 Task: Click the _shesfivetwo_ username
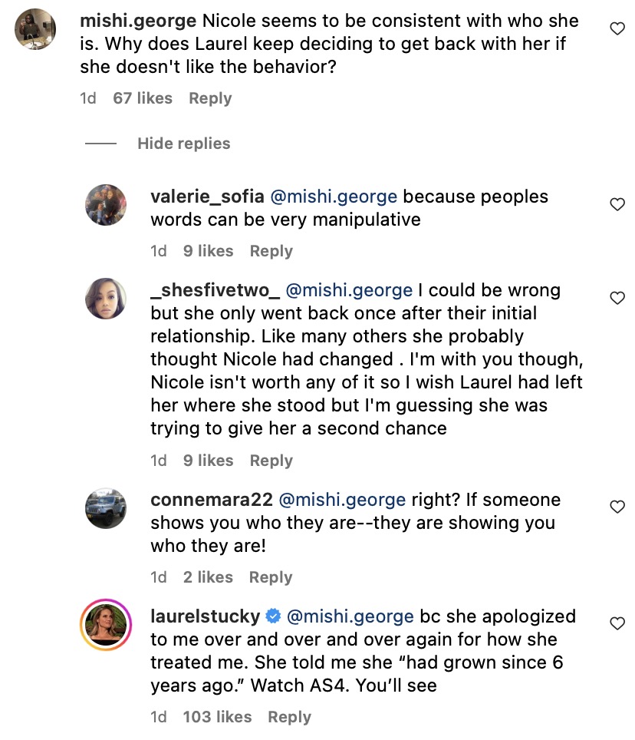pyautogui.click(x=214, y=291)
